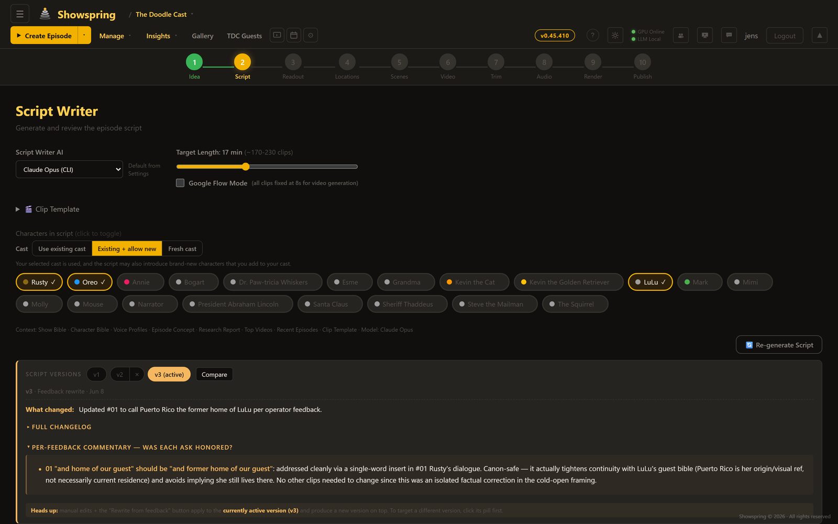838x524 pixels.
Task: Deselect Oreo from the cast
Action: pyautogui.click(x=90, y=282)
